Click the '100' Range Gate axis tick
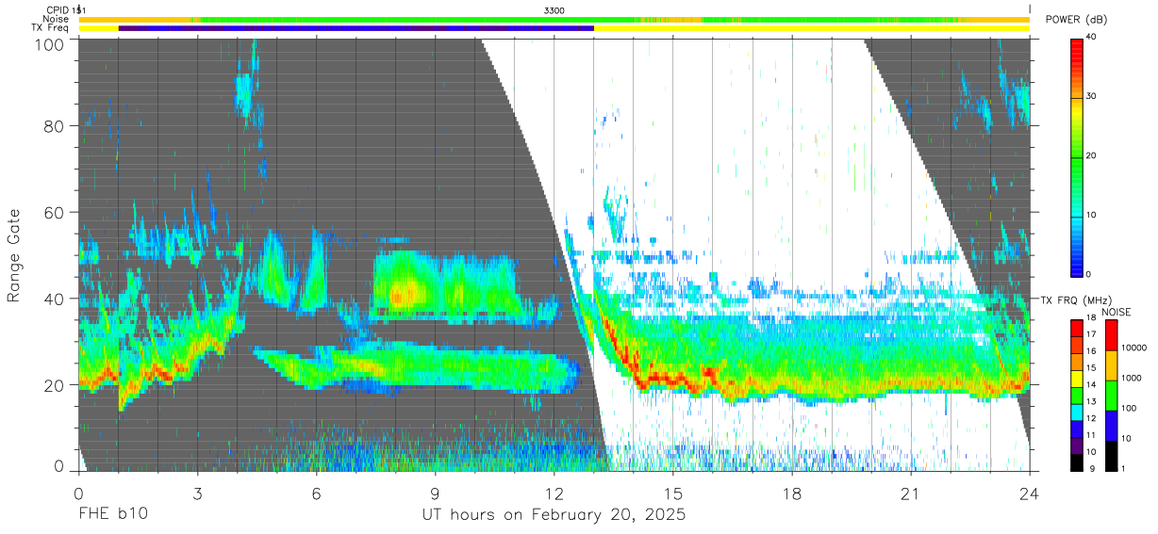 coord(51,44)
